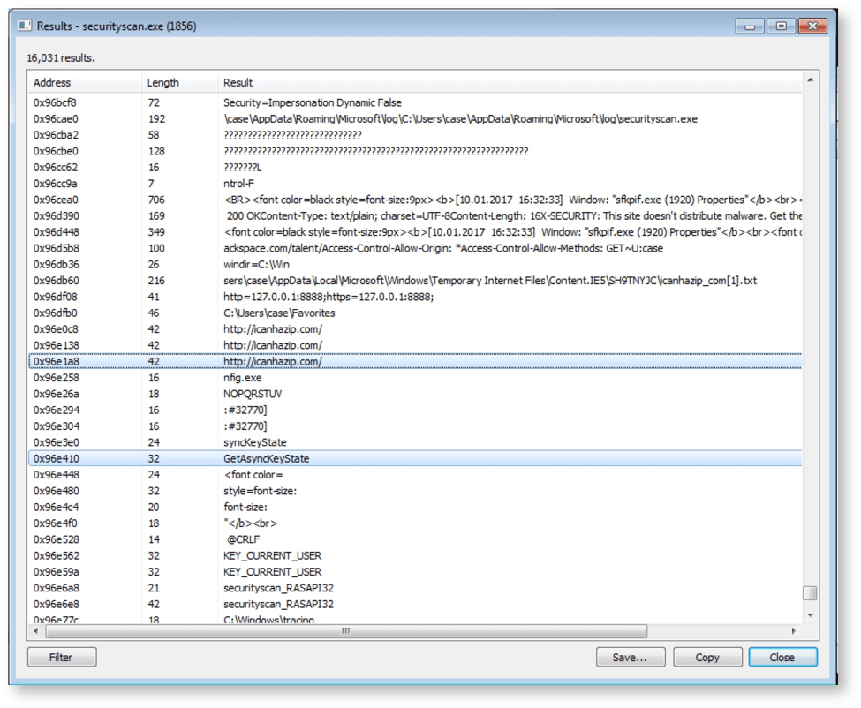Select securityscan_RASAPI32 row at 0x96e6e8
The width and height of the screenshot is (861, 708).
click(415, 604)
